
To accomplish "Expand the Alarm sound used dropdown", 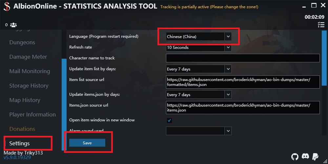I will (x=198, y=131).
